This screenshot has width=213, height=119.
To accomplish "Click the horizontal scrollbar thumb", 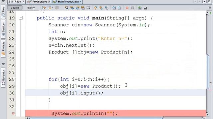I will coord(96,118).
